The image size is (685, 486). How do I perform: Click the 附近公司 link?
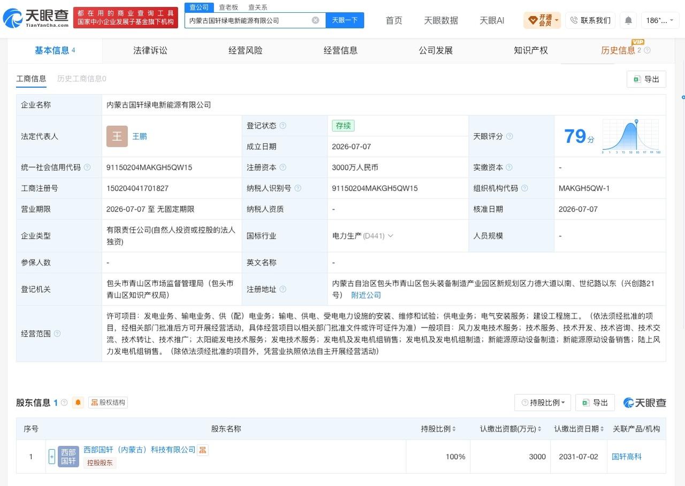[366, 295]
